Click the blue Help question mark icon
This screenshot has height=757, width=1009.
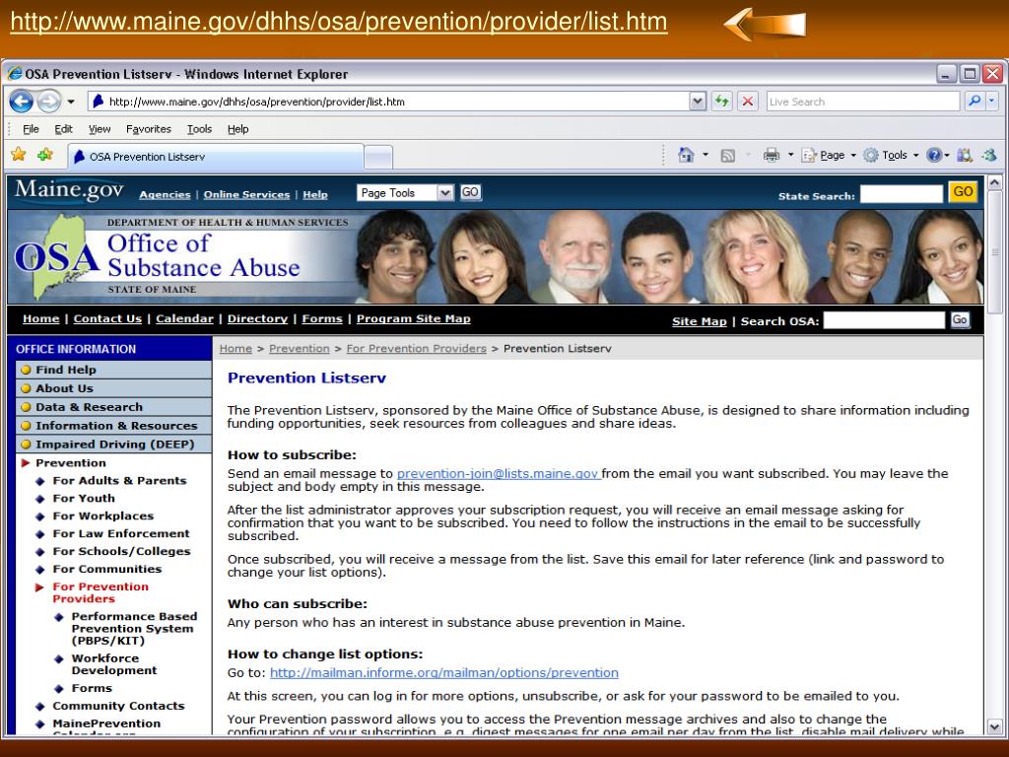tap(934, 155)
